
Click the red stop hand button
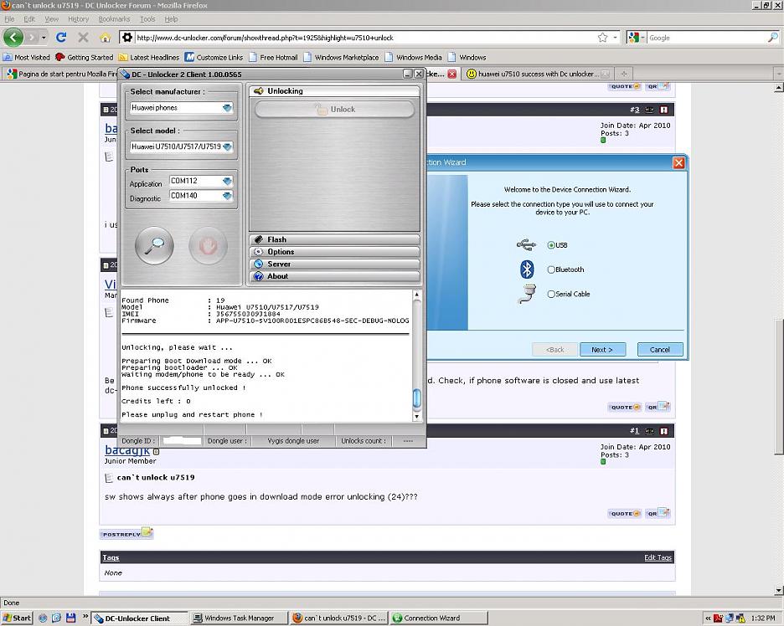pos(208,245)
